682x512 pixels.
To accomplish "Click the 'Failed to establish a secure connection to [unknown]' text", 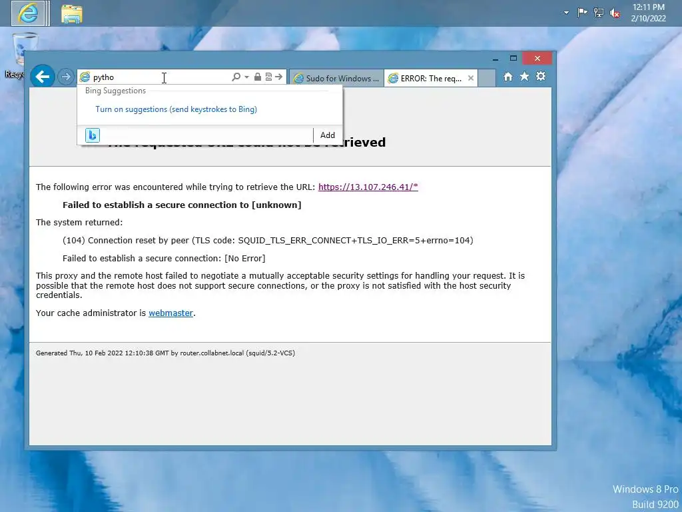I will (x=182, y=205).
